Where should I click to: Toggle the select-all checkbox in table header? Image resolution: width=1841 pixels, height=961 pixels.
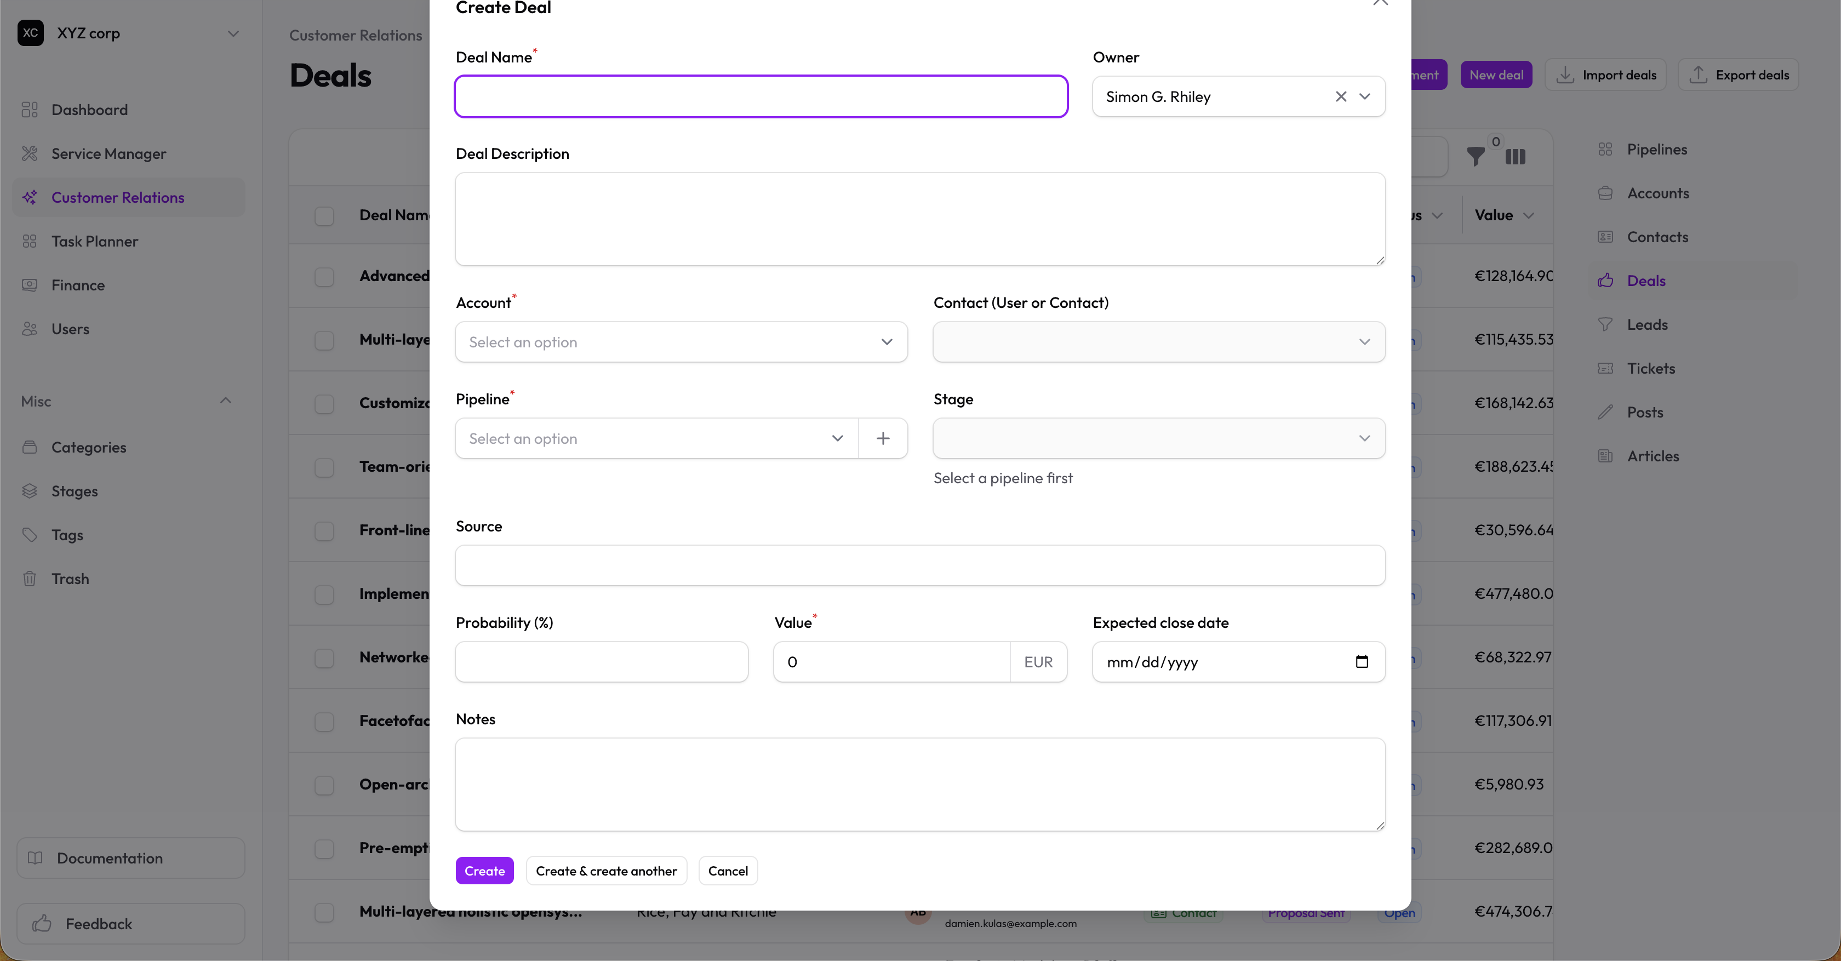coord(324,216)
